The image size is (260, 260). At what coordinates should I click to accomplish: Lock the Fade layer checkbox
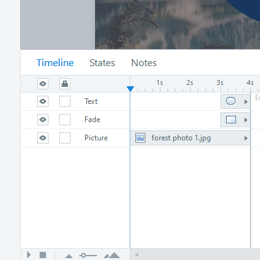65,120
